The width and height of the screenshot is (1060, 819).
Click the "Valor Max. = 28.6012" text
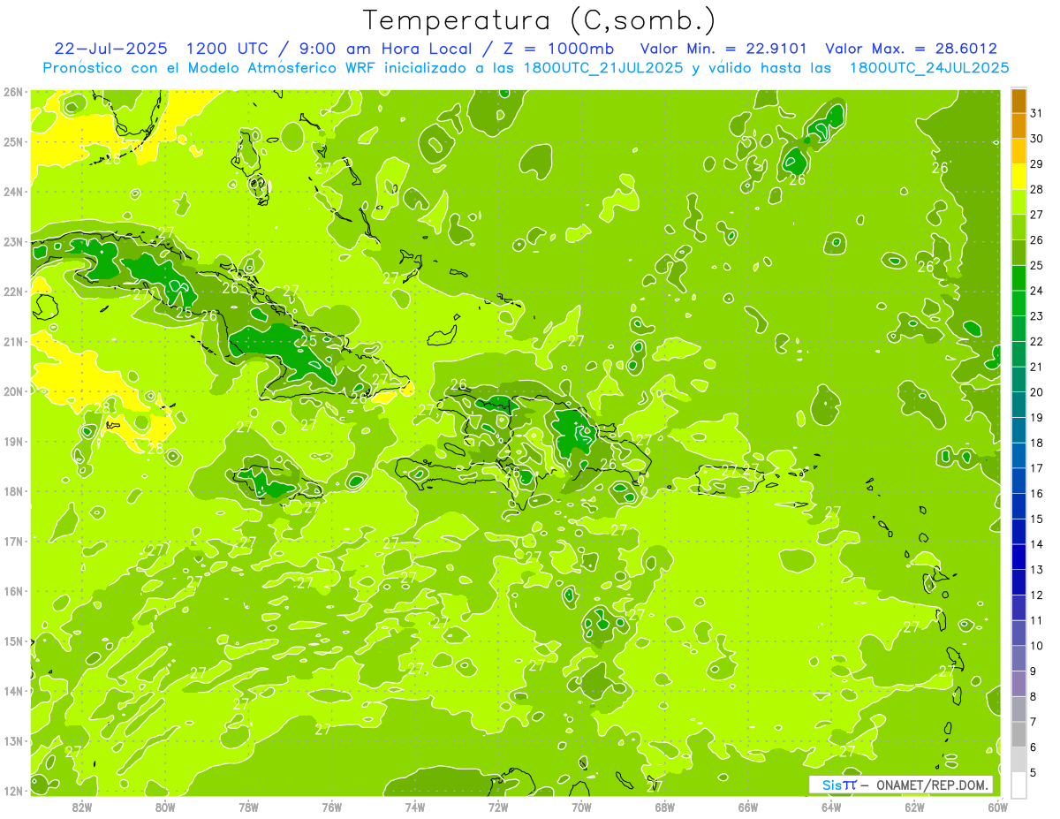pyautogui.click(x=911, y=49)
